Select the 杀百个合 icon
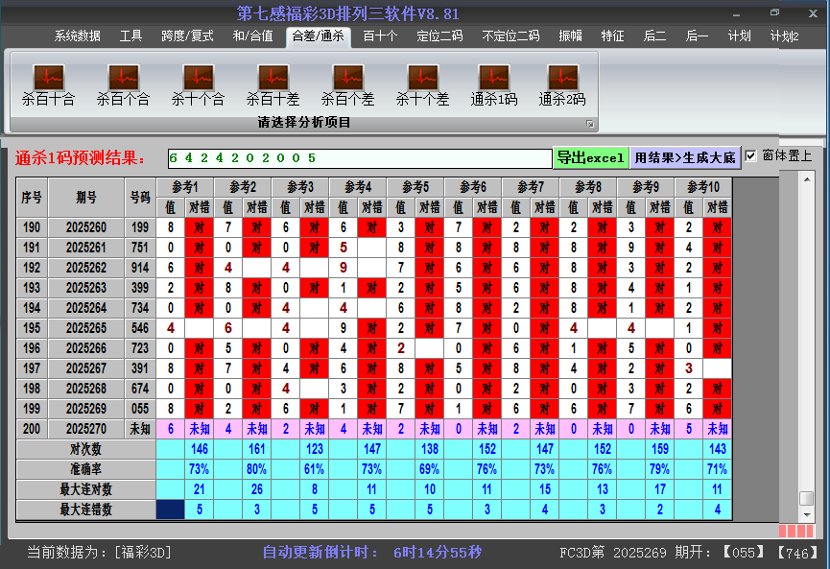The width and height of the screenshot is (830, 569). tap(123, 78)
